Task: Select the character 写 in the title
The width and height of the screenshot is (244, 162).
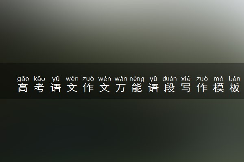Action: pos(186,88)
